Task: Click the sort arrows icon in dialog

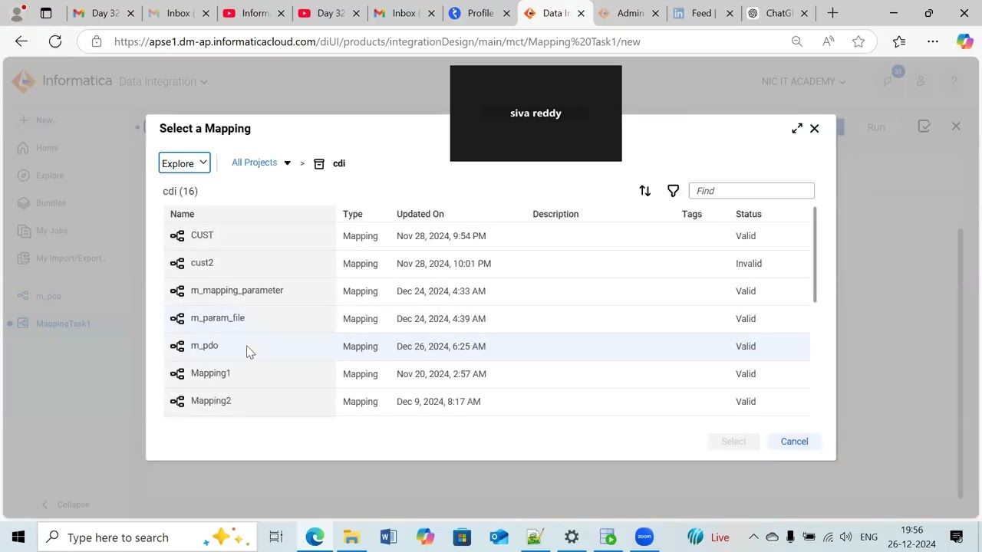Action: click(x=645, y=191)
